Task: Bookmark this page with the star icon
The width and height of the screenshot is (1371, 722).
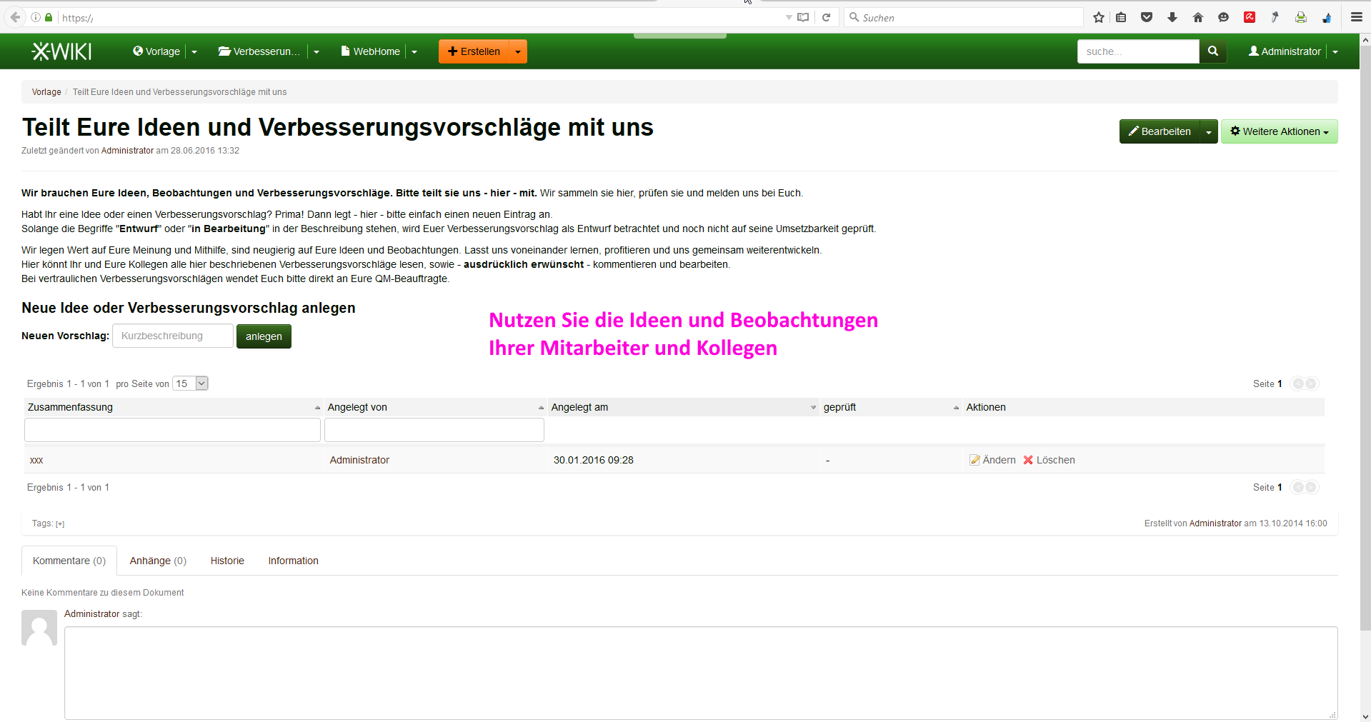Action: coord(1099,18)
